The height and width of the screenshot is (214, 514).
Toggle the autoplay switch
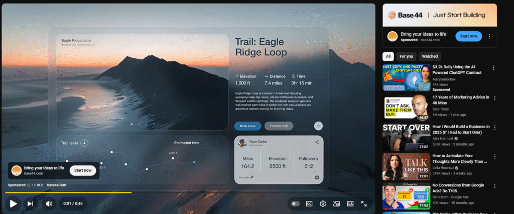295,203
